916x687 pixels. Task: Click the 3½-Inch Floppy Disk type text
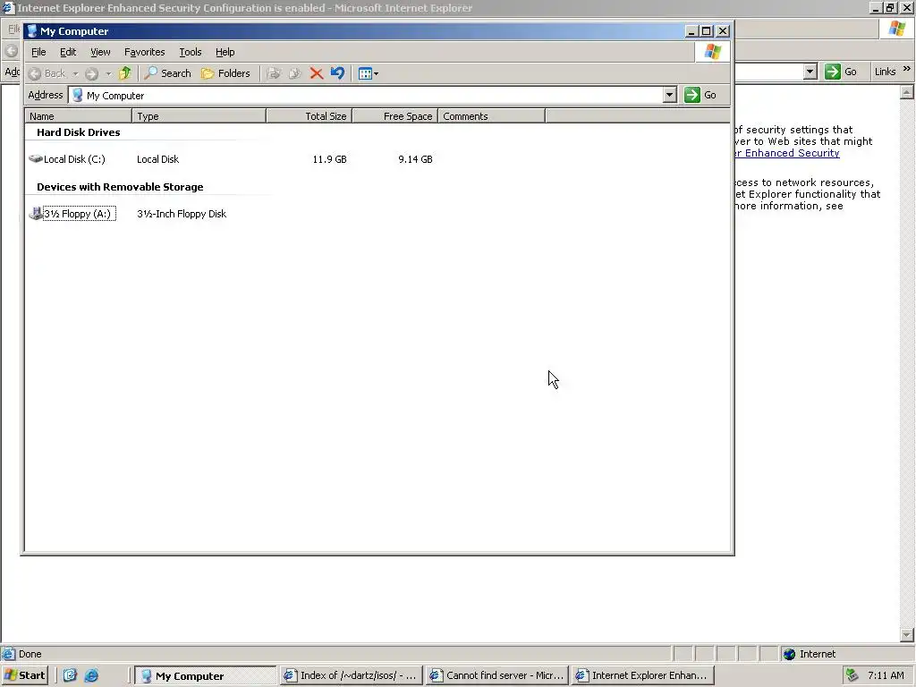(182, 214)
